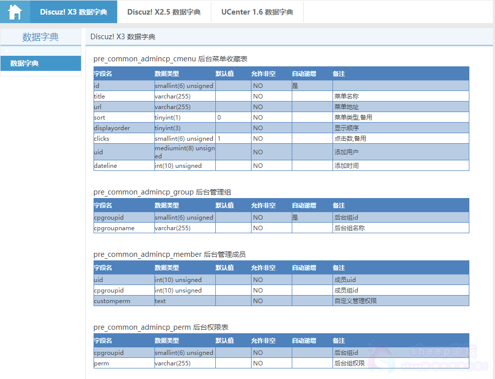Click 是 in the admincp_group cpgroupid row
This screenshot has width=495, height=379.
click(x=312, y=218)
